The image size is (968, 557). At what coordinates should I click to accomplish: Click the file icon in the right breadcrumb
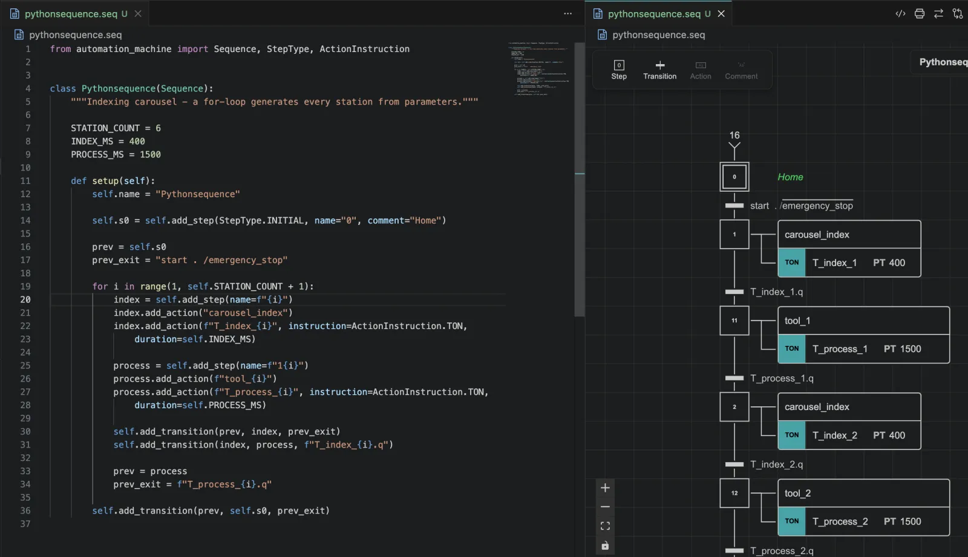pyautogui.click(x=602, y=34)
